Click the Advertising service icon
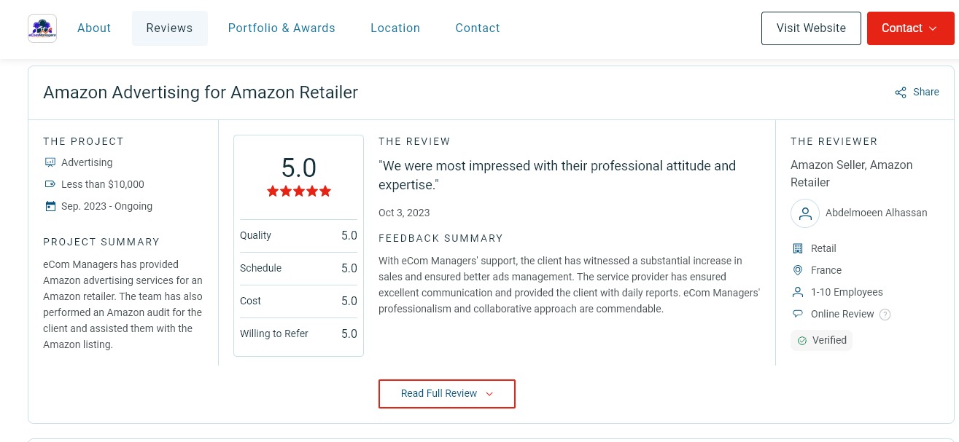The width and height of the screenshot is (959, 442). pos(50,162)
